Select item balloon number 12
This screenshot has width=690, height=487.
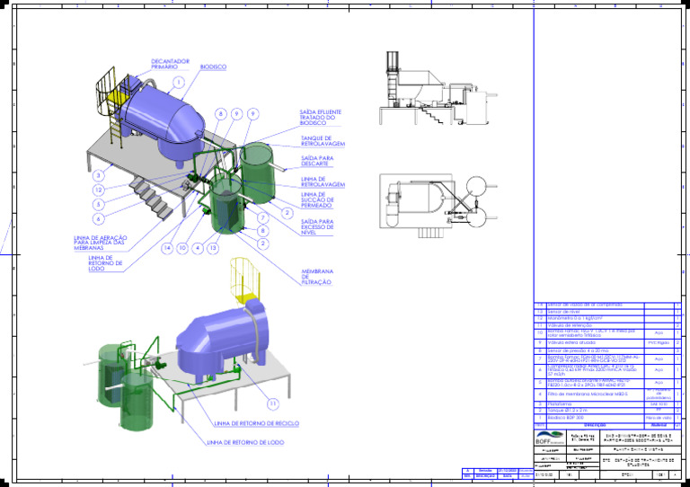(99, 190)
